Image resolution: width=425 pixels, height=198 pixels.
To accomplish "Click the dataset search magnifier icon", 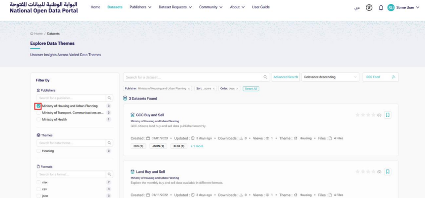I will pos(265,77).
